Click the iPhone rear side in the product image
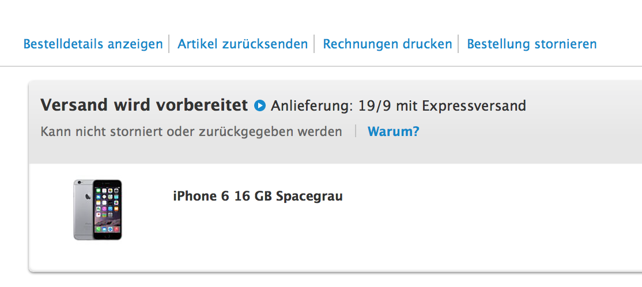This screenshot has height=287, width=642. click(x=82, y=209)
